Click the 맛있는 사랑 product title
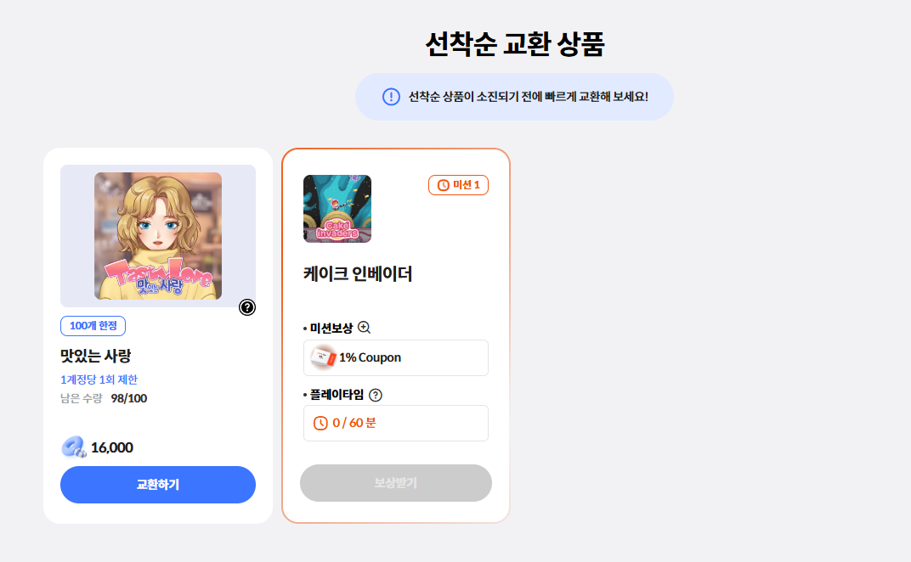The height and width of the screenshot is (562, 911). click(96, 356)
